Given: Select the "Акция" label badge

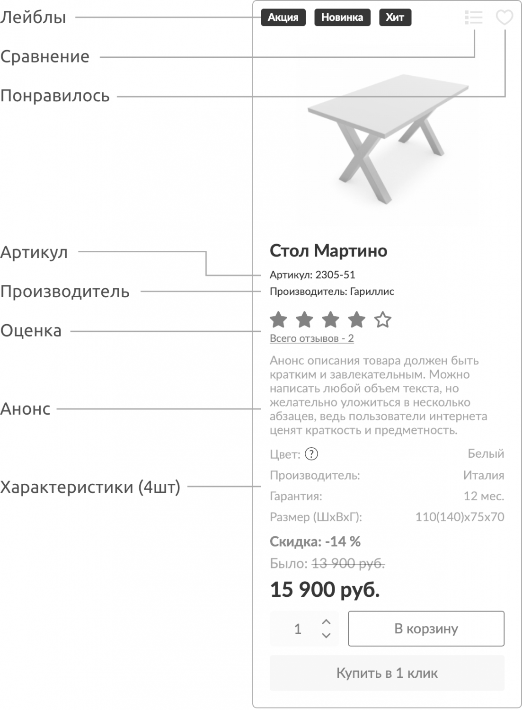Looking at the screenshot, I should click(x=283, y=18).
